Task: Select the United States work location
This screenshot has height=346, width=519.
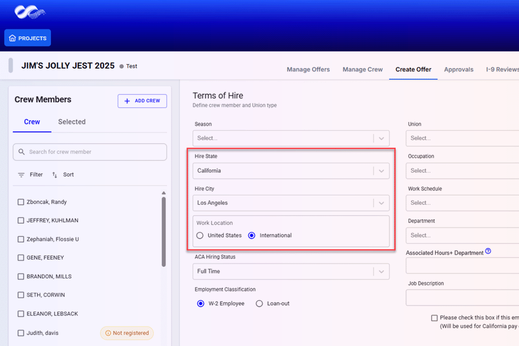Action: (200, 235)
